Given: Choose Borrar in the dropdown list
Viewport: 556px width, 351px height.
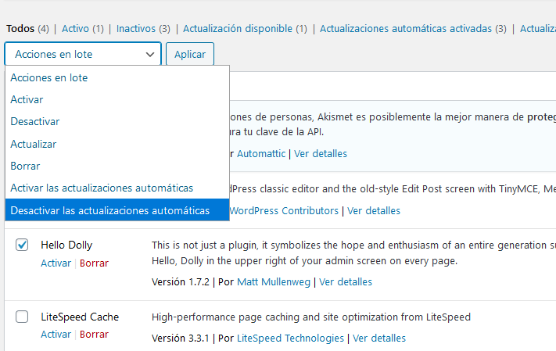Looking at the screenshot, I should pos(25,166).
